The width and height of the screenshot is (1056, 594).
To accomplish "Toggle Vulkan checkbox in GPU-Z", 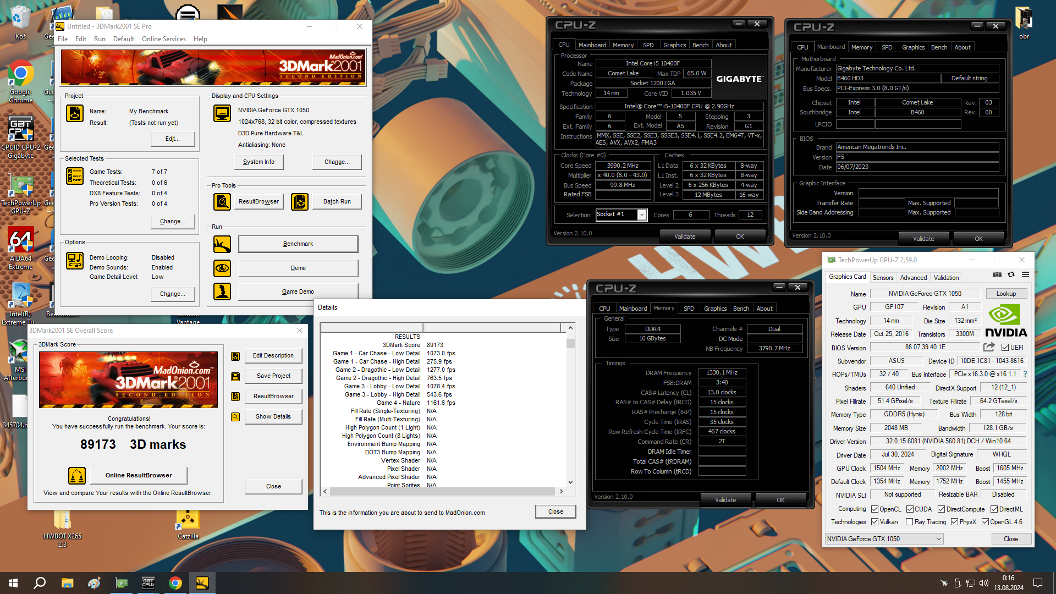I will click(x=875, y=522).
